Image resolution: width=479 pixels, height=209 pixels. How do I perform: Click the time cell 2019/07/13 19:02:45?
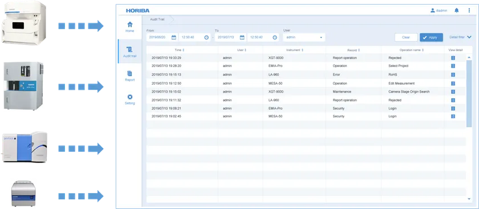click(167, 116)
